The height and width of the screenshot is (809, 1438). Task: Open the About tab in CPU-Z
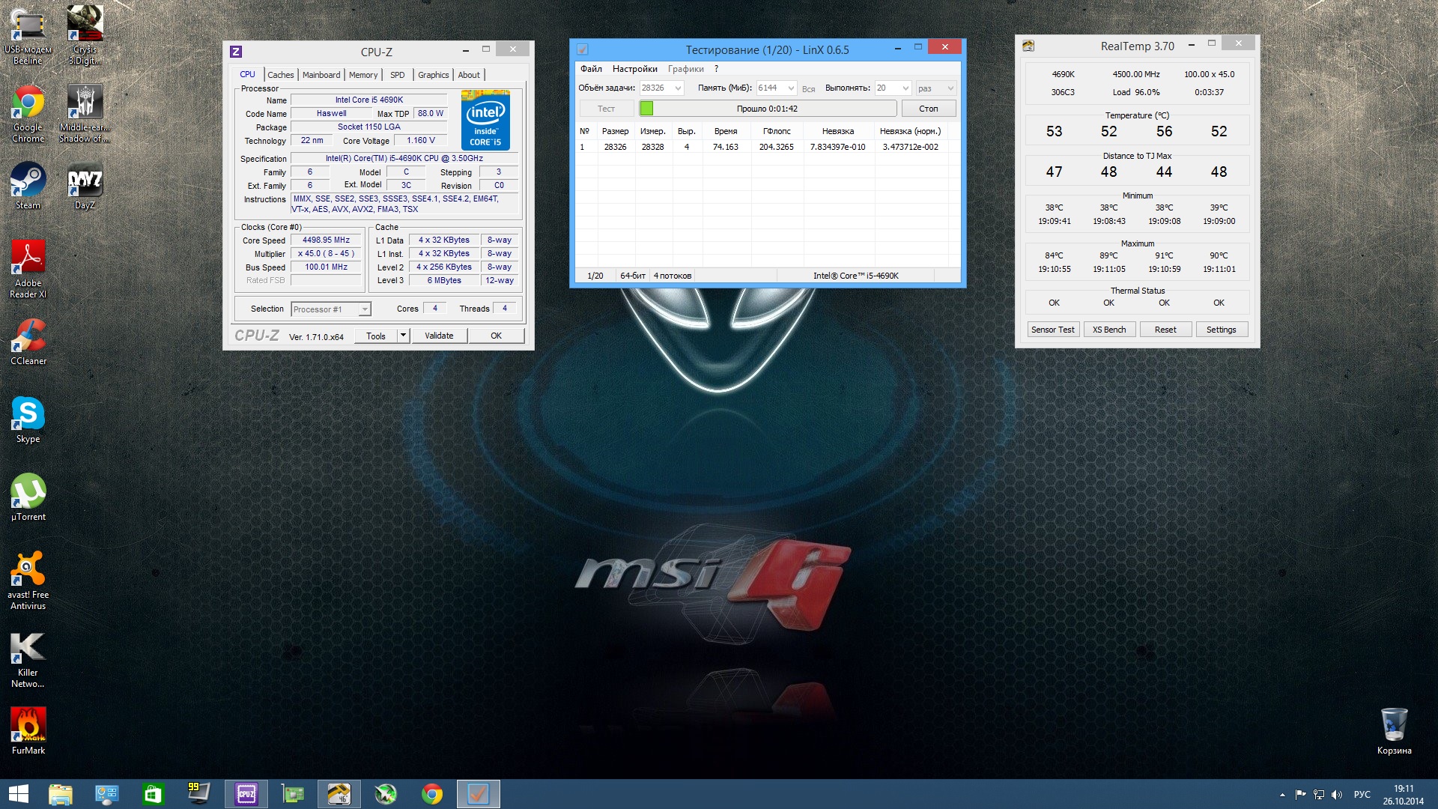(469, 75)
